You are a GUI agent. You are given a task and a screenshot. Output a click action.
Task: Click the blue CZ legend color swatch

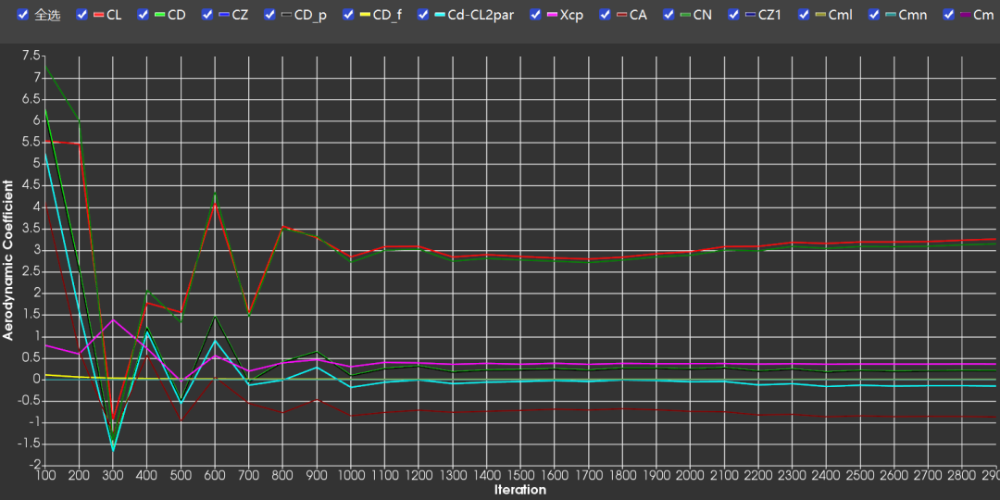[224, 15]
